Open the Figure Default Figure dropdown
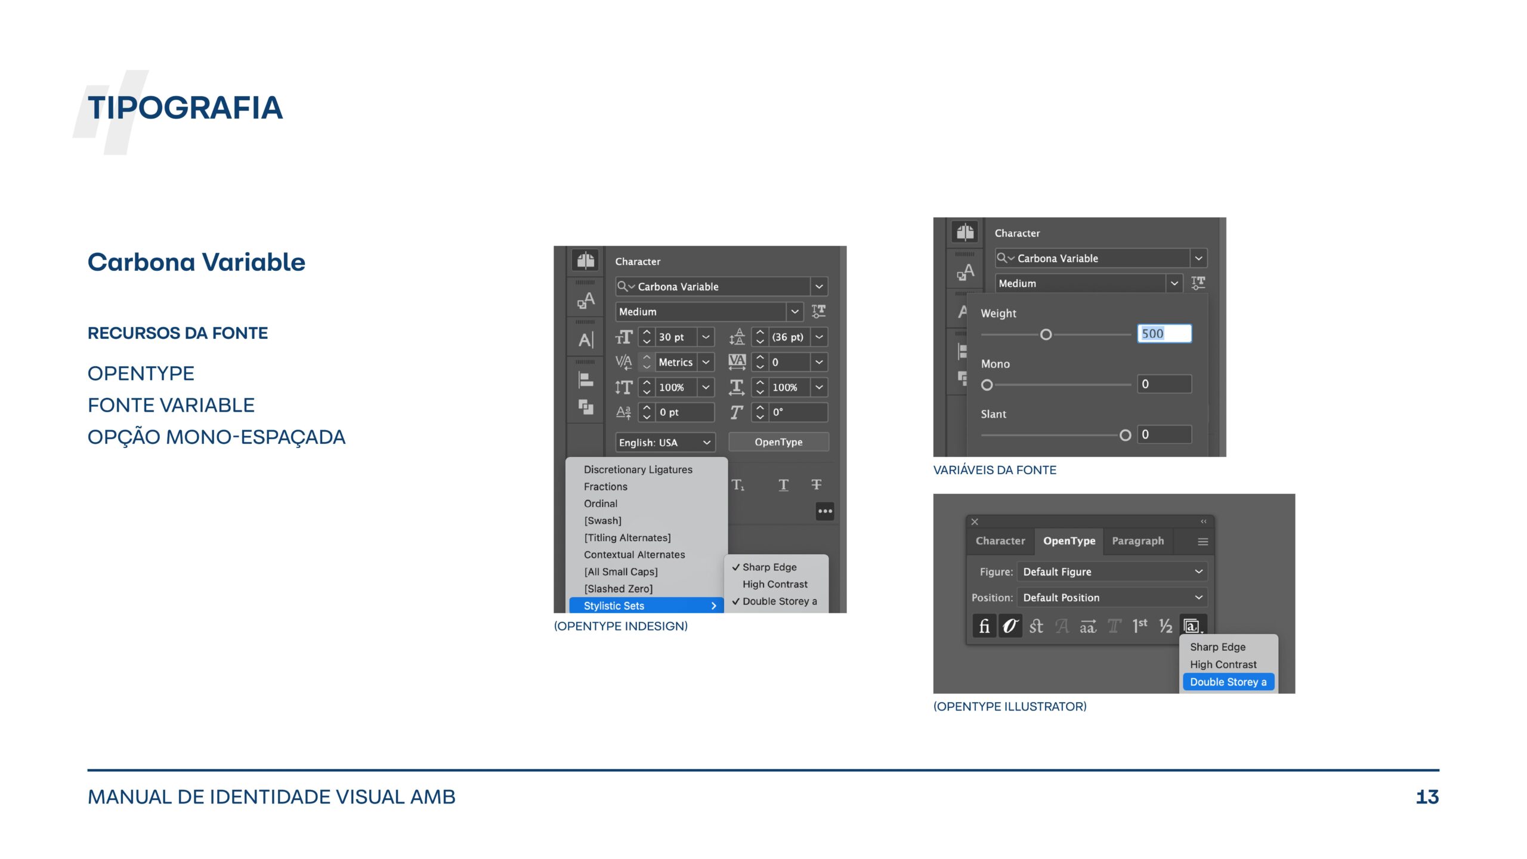Screen dimensions: 1527x859 1112,571
